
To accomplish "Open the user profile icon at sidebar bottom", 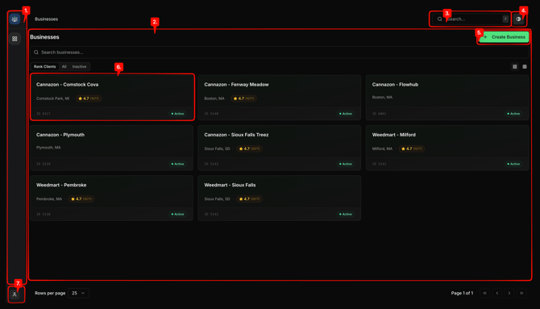I will (x=15, y=294).
